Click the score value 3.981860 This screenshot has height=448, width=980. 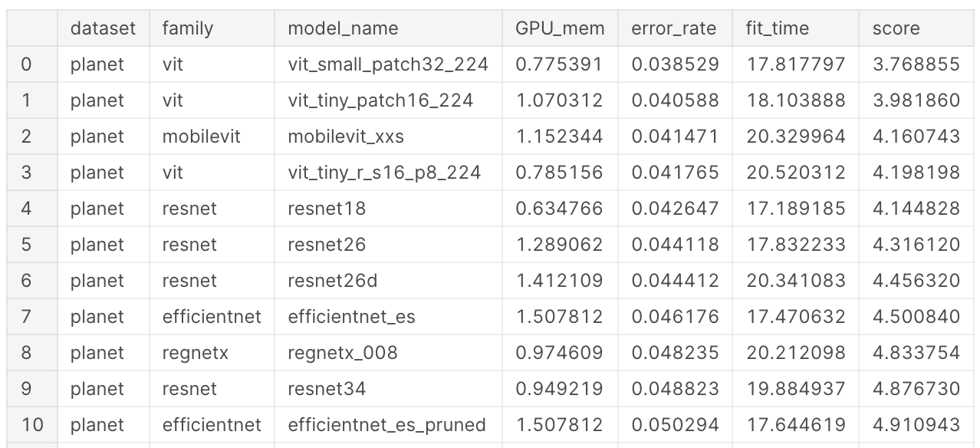pyautogui.click(x=916, y=100)
